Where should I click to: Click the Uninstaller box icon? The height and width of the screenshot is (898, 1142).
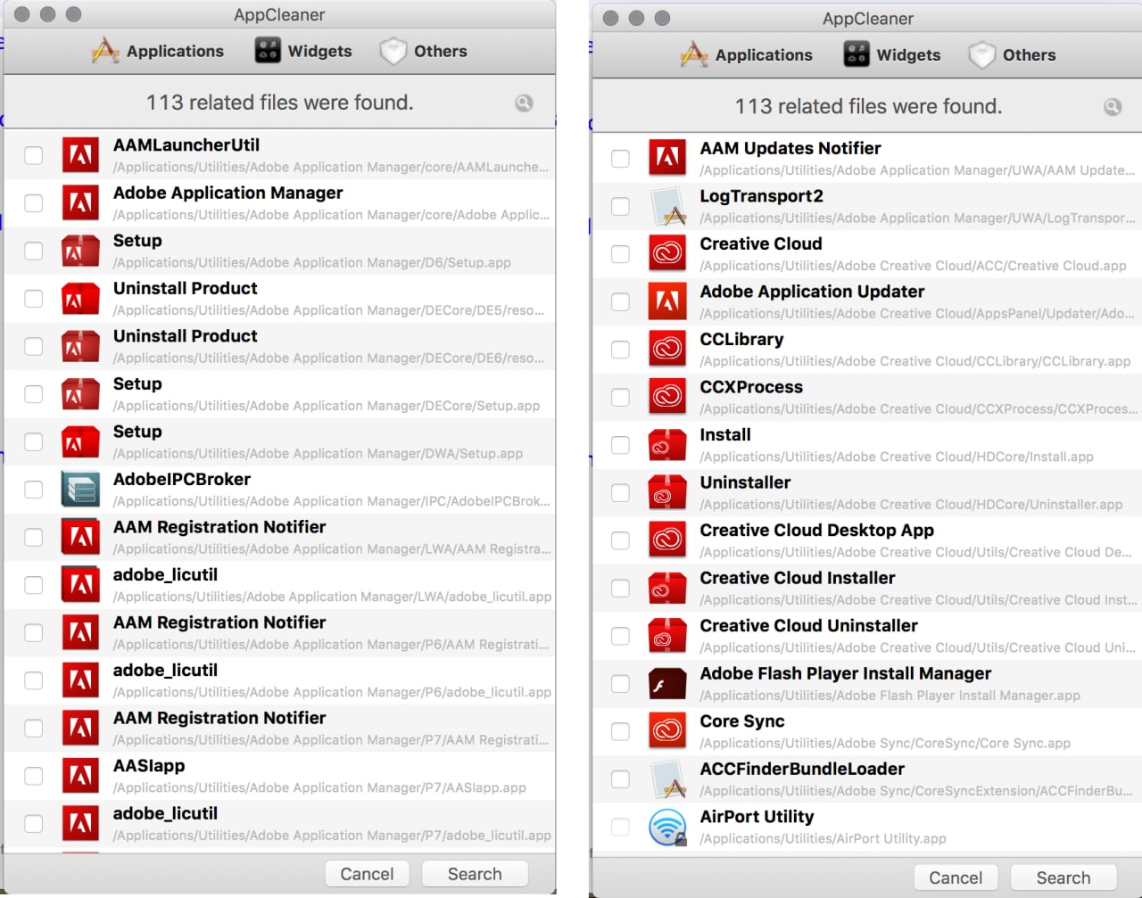tap(667, 492)
